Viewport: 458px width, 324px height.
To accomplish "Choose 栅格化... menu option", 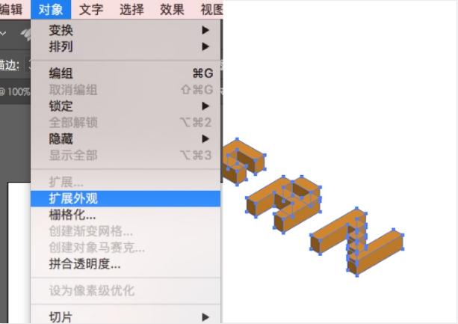I will click(x=126, y=216).
